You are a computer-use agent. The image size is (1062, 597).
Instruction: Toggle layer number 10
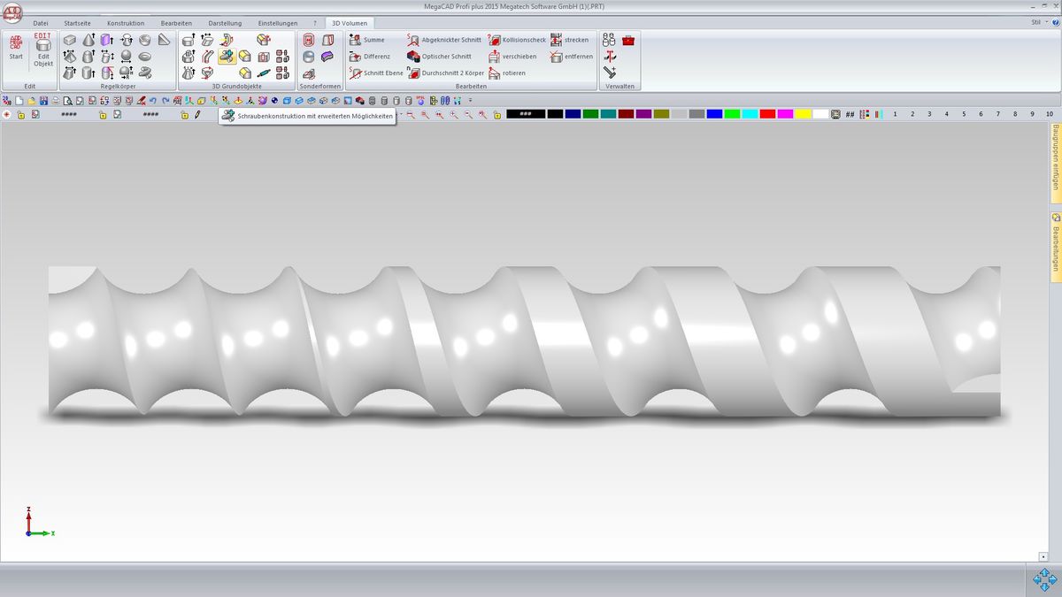[x=1049, y=114]
